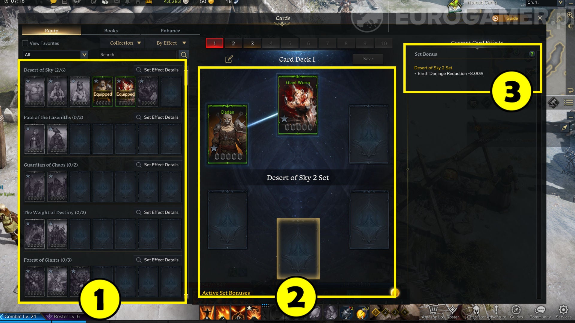Viewport: 575px width, 323px height.
Task: Open the Guides icon in bottom menu
Action: point(516,310)
